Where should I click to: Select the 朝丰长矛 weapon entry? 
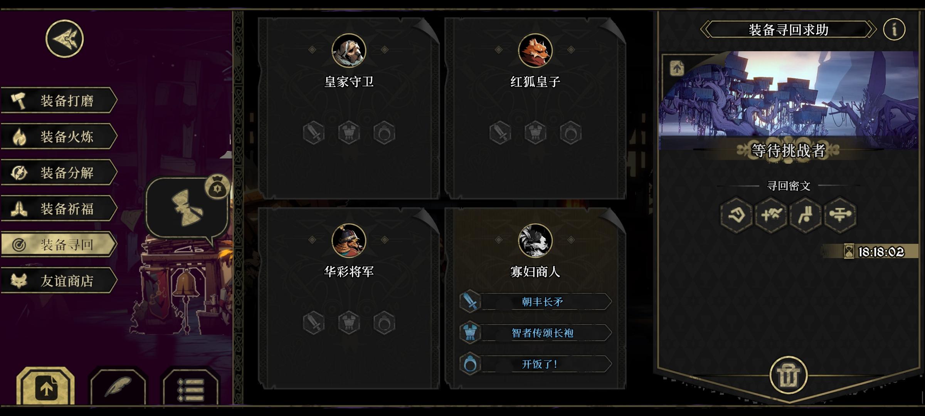(x=536, y=302)
